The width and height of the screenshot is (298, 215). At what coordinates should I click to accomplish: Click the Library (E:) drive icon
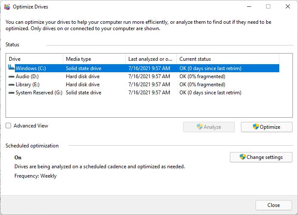tap(11, 85)
